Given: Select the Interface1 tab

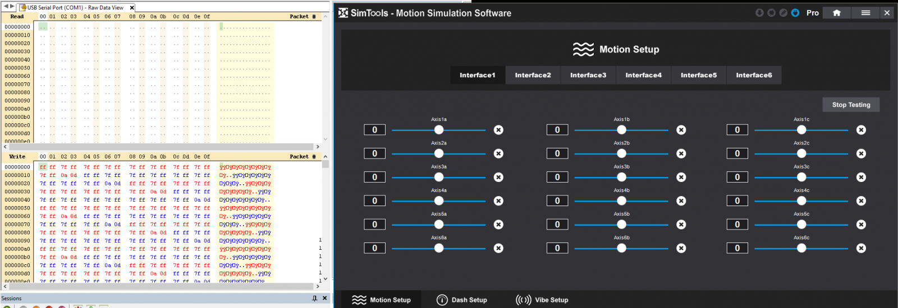Looking at the screenshot, I should [x=478, y=75].
